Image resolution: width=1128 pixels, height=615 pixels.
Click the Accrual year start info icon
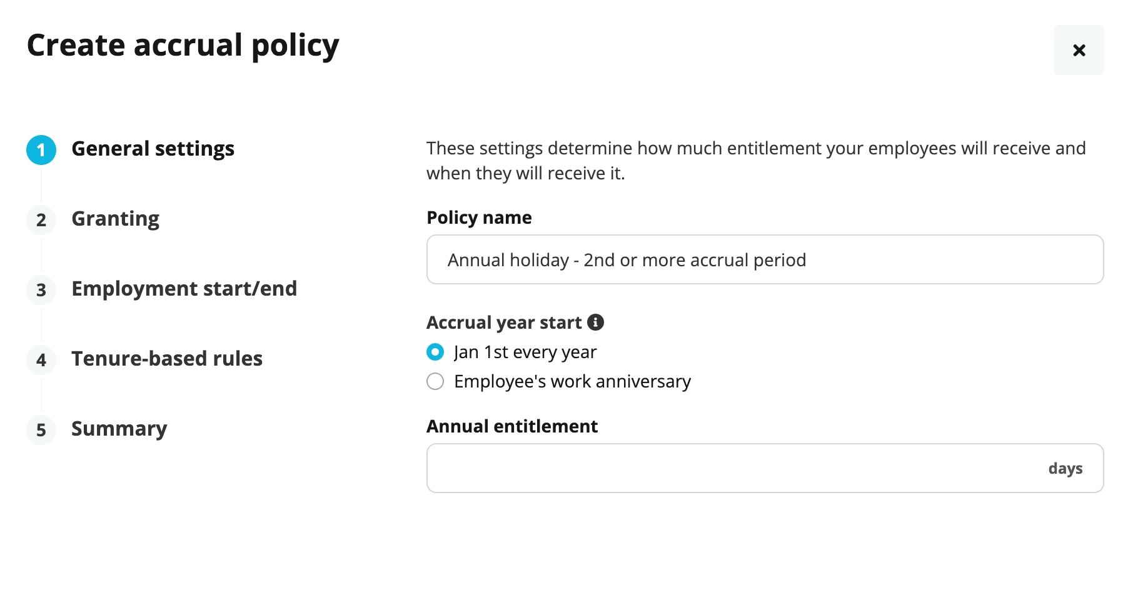[595, 322]
